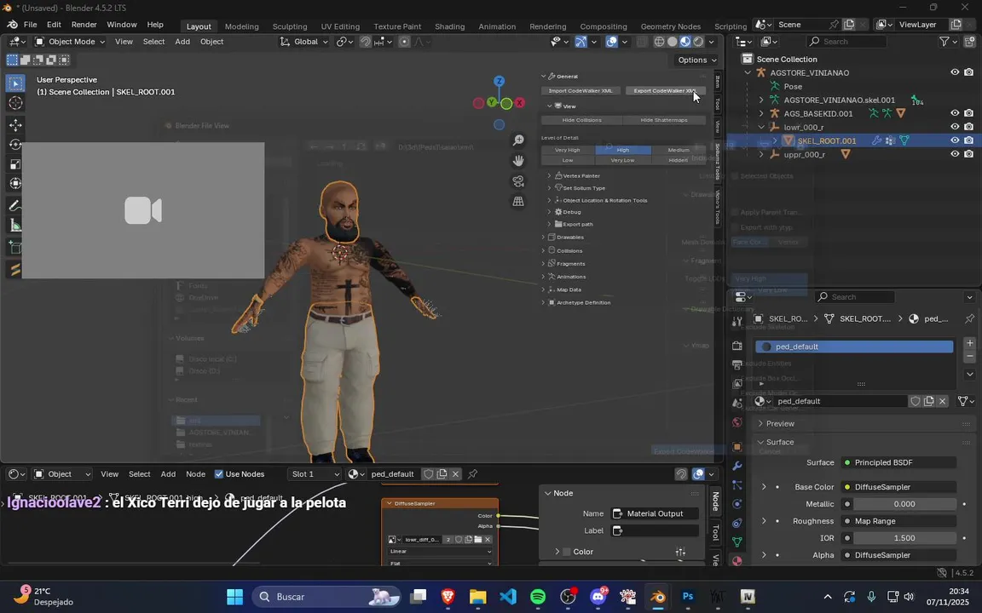Open the Render menu
The height and width of the screenshot is (613, 982).
point(84,25)
